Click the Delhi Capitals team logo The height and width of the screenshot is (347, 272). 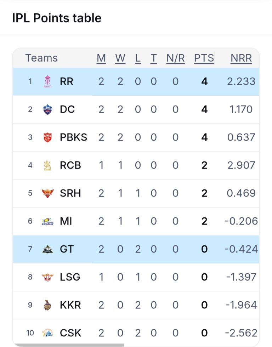pyautogui.click(x=47, y=109)
